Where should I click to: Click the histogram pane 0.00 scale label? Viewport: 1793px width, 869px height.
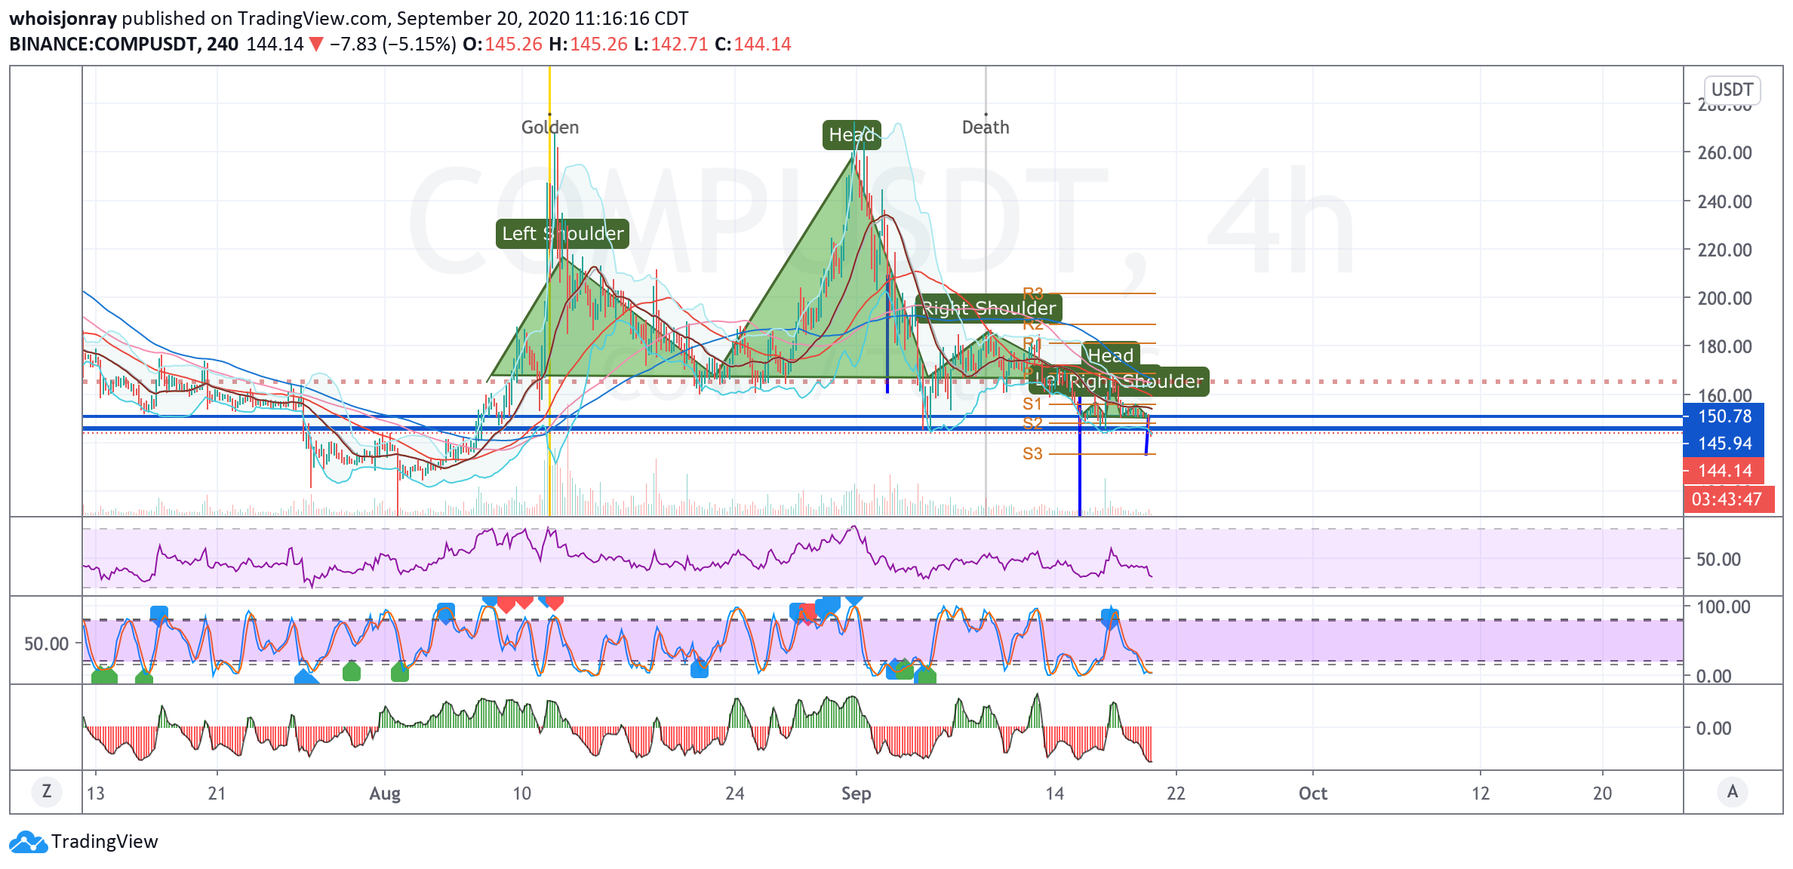[1714, 729]
